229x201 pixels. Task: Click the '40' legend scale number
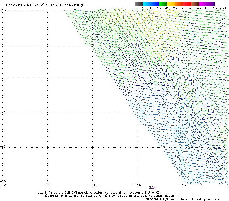[x=199, y=8]
